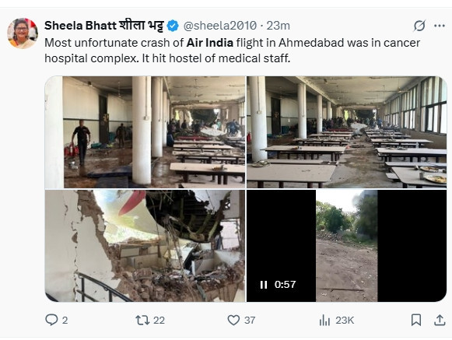View post analytics bar chart icon
The image size is (452, 340).
(324, 320)
